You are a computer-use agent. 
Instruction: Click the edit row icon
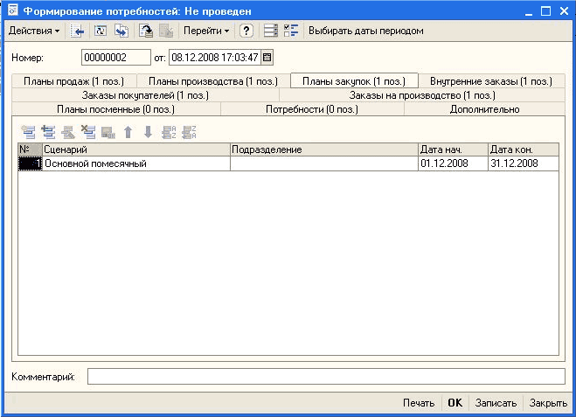point(68,132)
